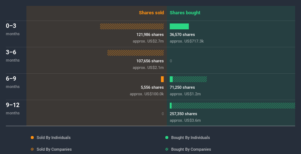This screenshot has width=301, height=154.
Task: Click the hatched 'Bought By Companies' legend dot
Action: [x=167, y=149]
